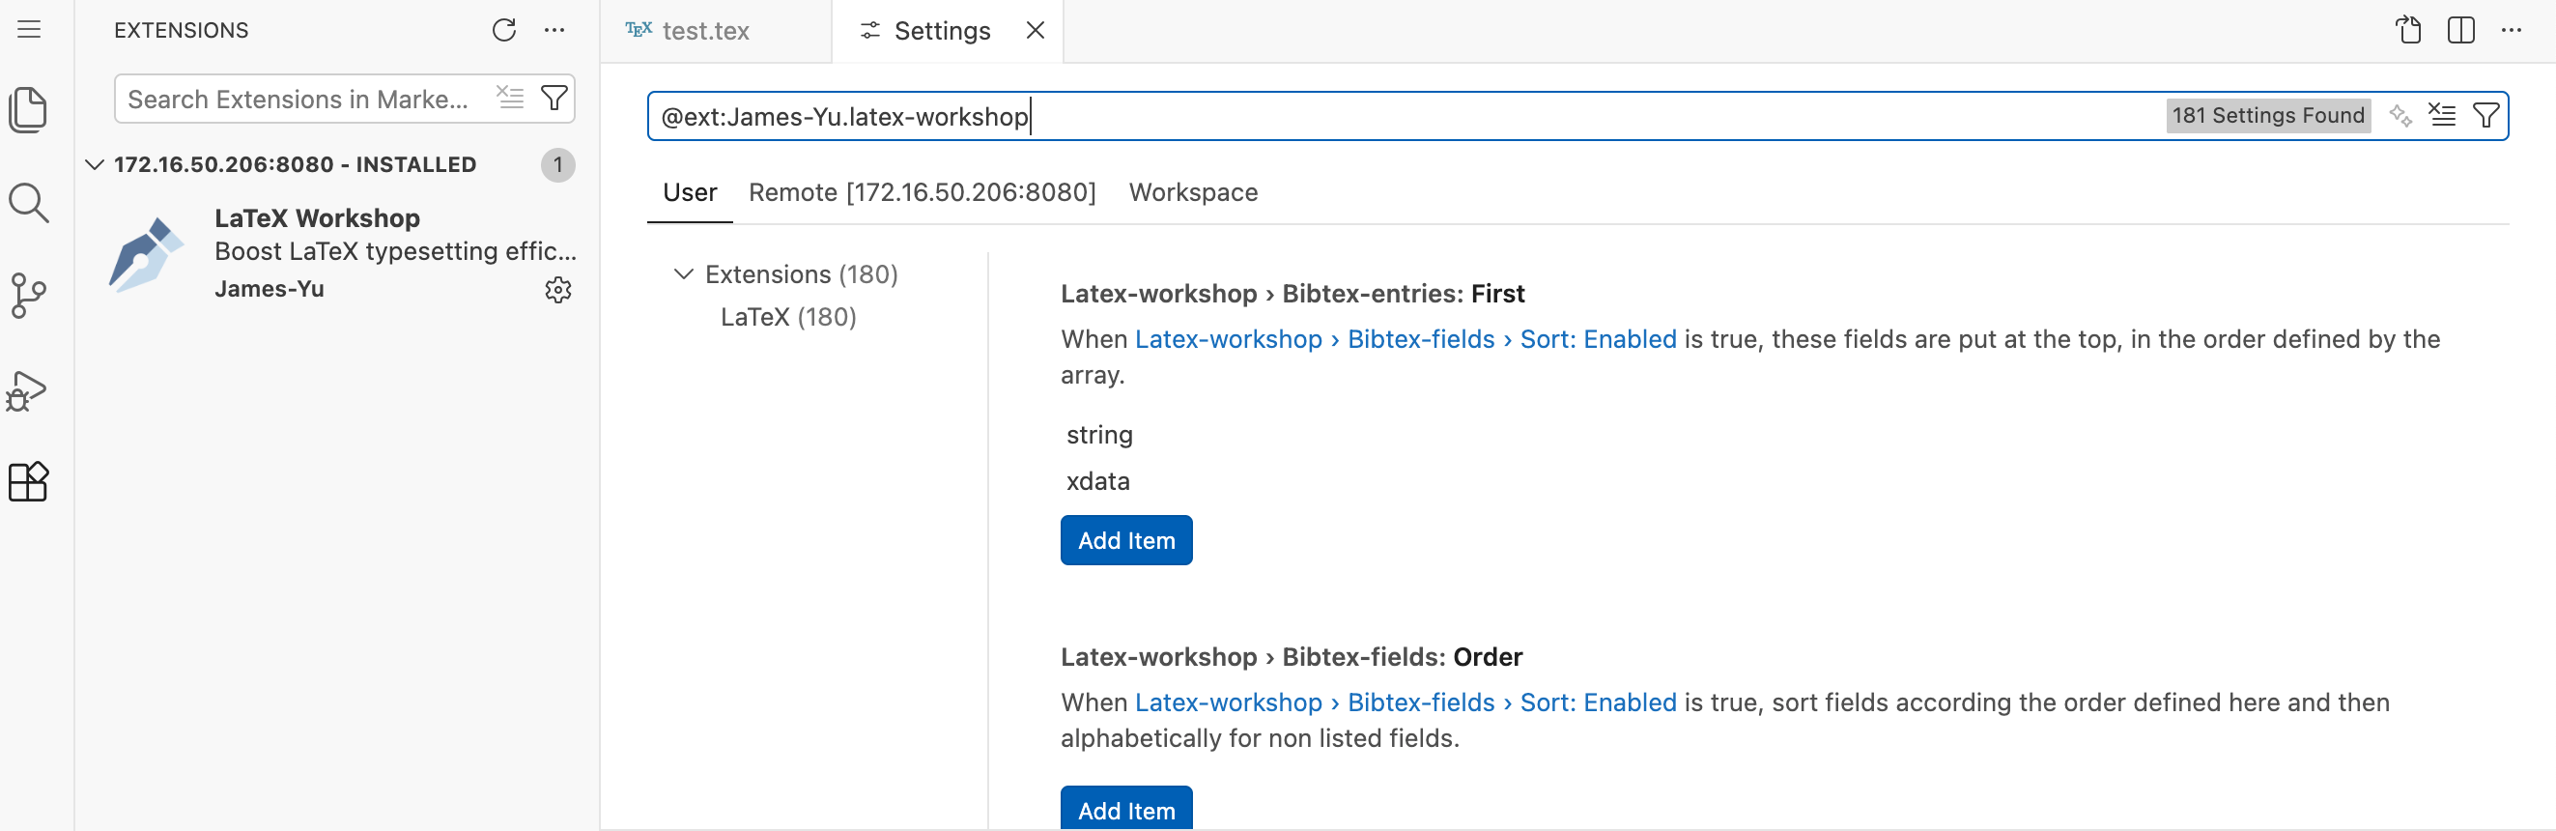This screenshot has height=831, width=2556.
Task: Select the 'xdata' list item
Action: (x=1097, y=480)
